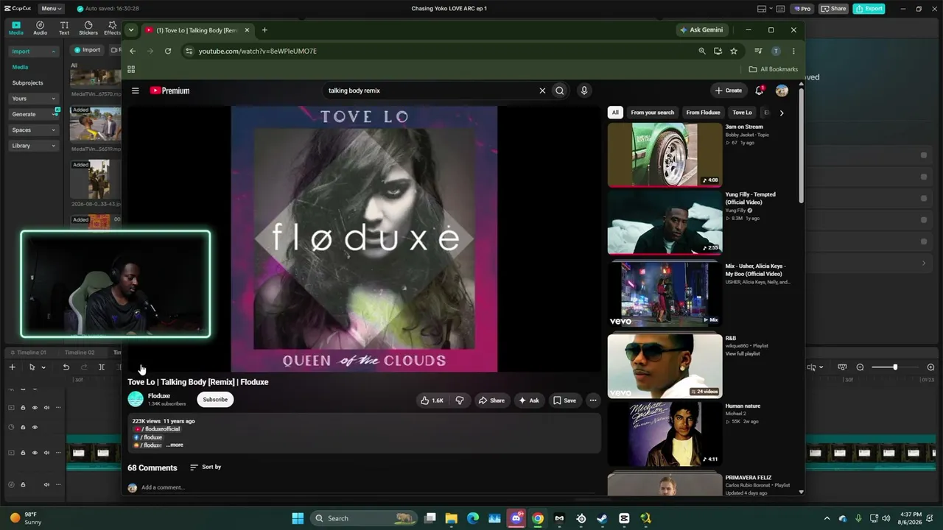
Task: Click the YouTube Premium logo
Action: (x=169, y=91)
